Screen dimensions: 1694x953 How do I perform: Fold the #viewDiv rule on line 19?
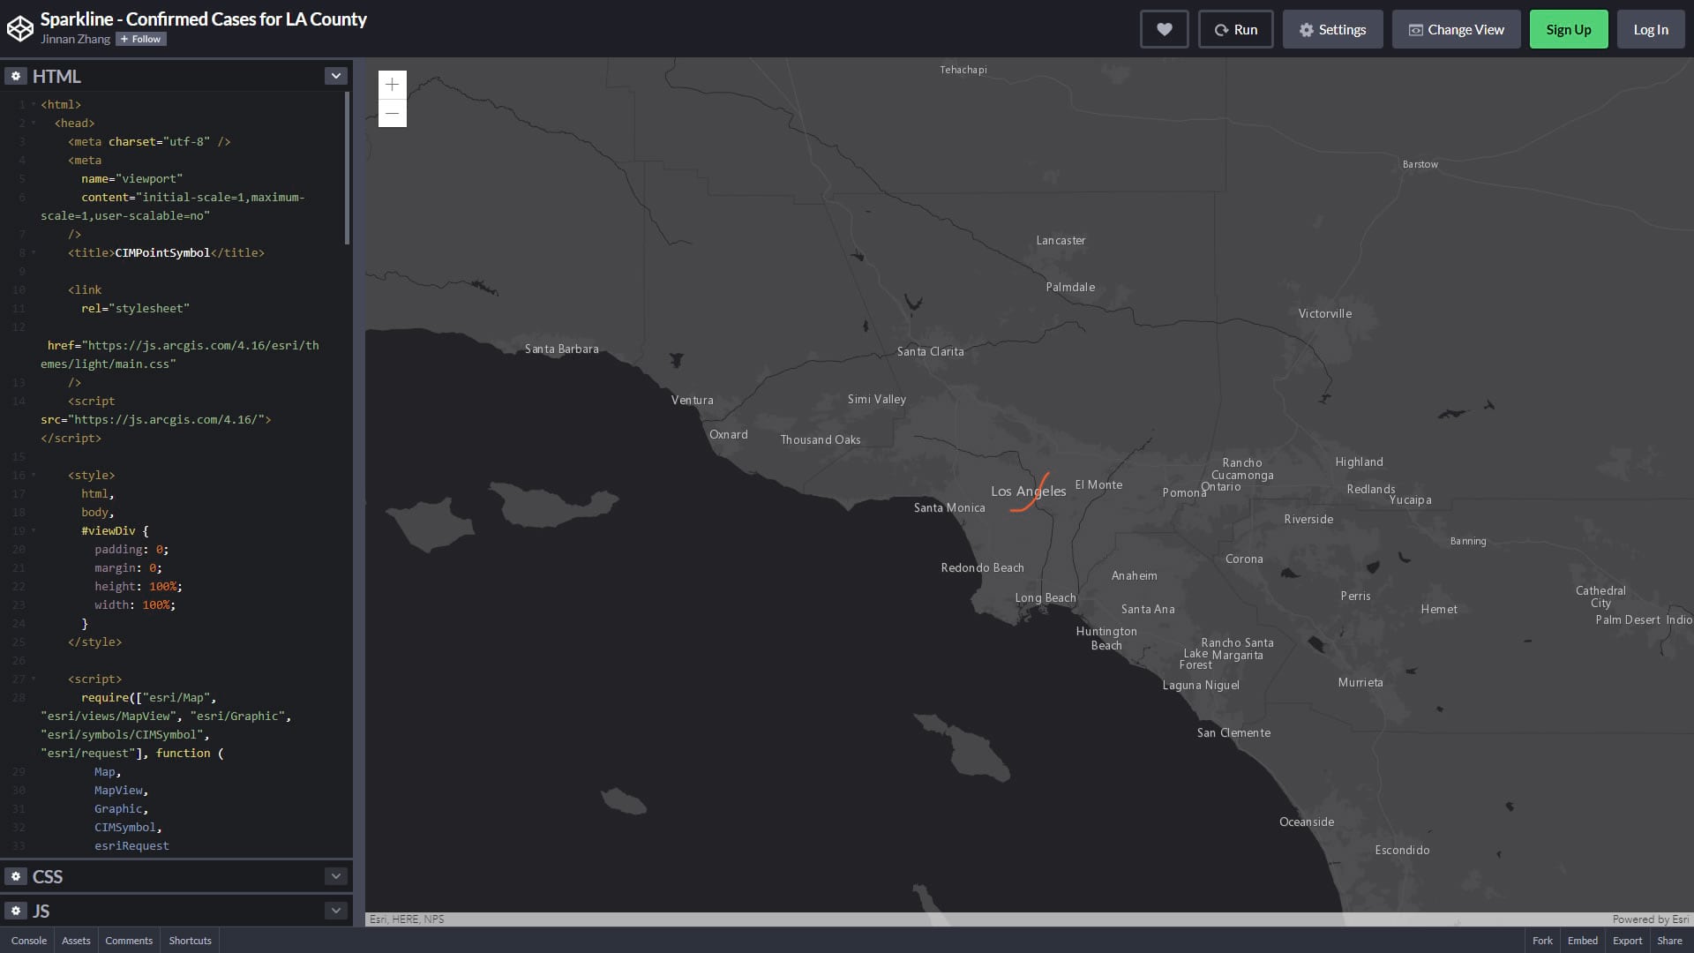click(34, 531)
